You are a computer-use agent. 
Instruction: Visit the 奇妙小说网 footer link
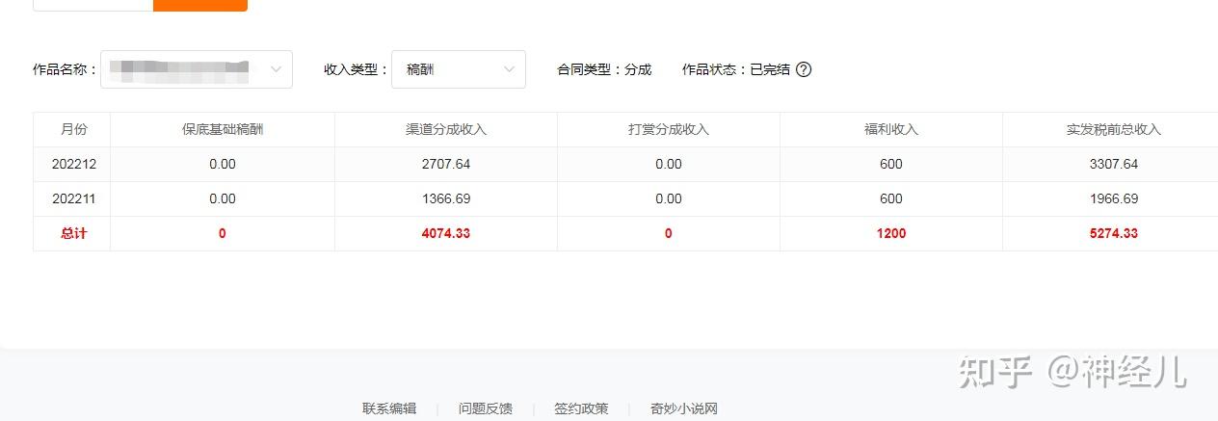pyautogui.click(x=684, y=408)
